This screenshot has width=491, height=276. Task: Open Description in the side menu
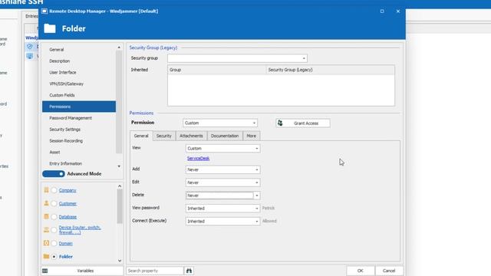tap(79, 61)
